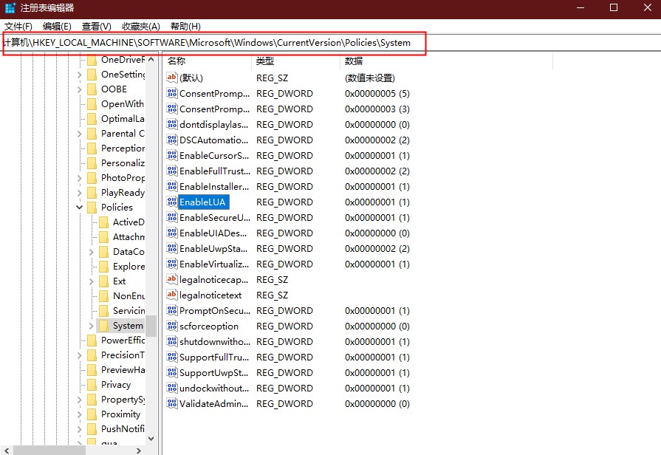Expand the System tree node
The height and width of the screenshot is (455, 661).
click(x=91, y=326)
